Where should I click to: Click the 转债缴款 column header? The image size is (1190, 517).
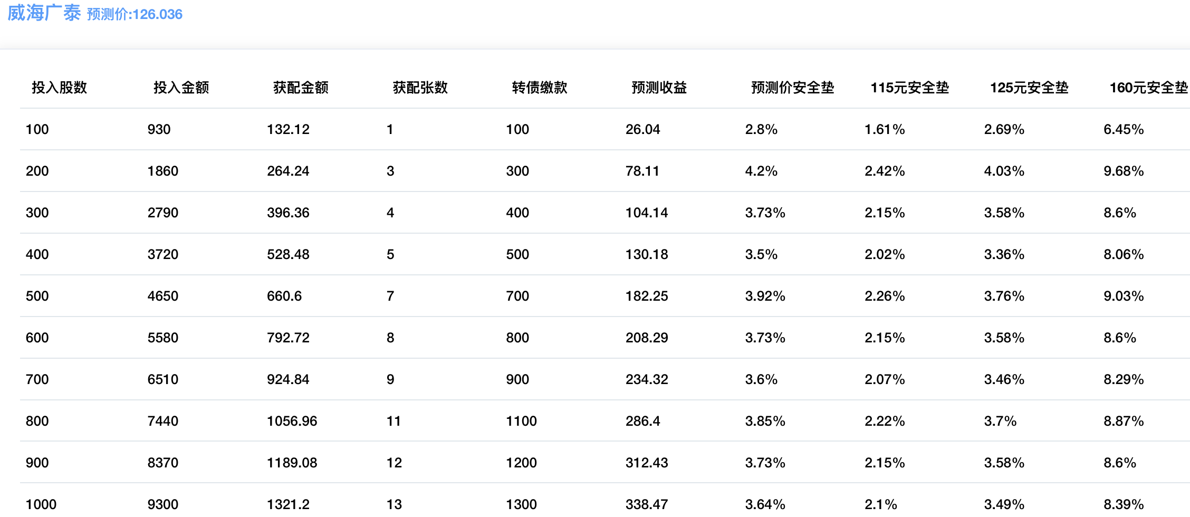click(x=540, y=88)
